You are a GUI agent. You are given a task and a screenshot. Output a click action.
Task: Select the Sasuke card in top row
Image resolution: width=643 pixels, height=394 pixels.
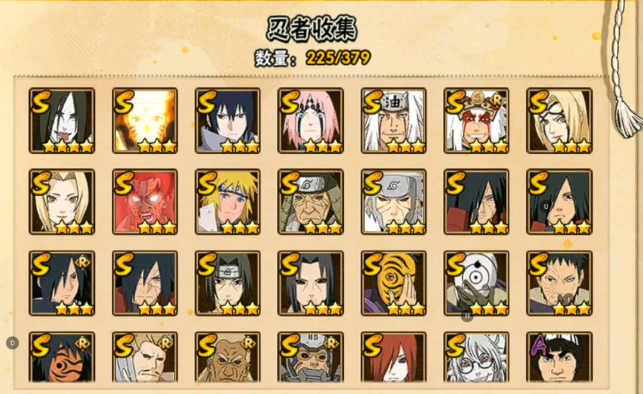[227, 121]
